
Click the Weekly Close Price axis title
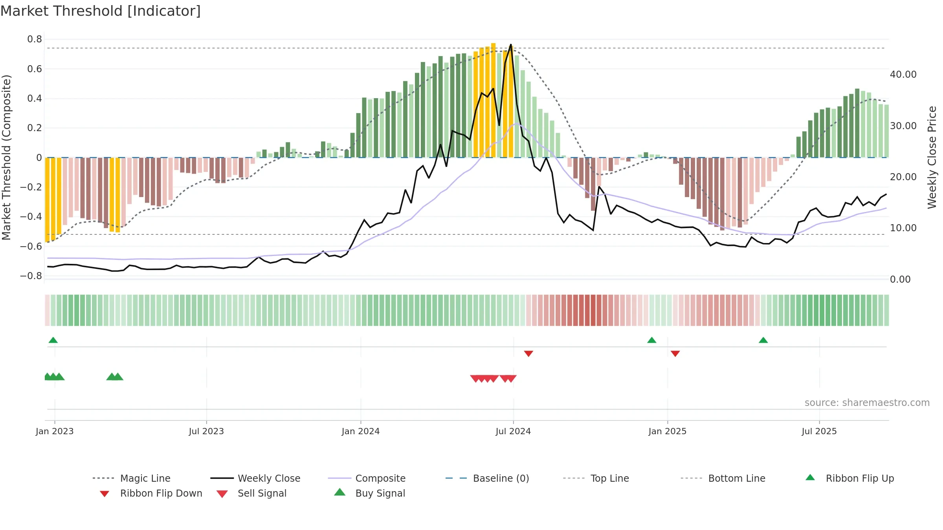coord(932,157)
